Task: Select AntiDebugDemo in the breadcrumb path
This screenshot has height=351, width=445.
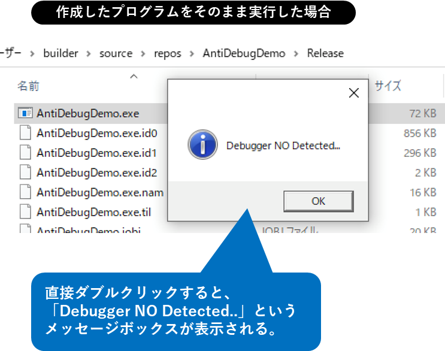Action: 244,53
